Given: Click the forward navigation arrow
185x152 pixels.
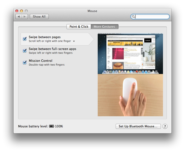Looking at the screenshot, I should point(25,17).
